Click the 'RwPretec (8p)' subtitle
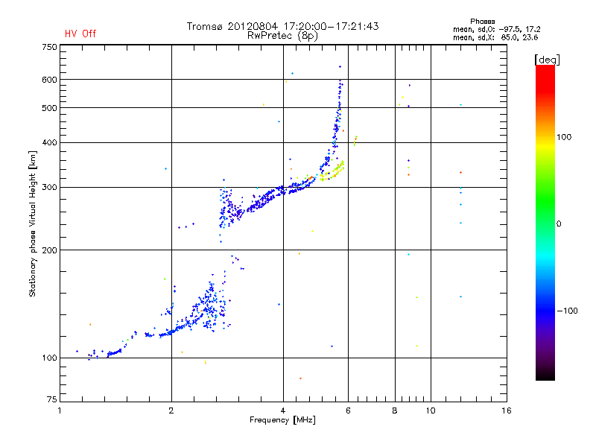The height and width of the screenshot is (447, 596). (x=282, y=36)
